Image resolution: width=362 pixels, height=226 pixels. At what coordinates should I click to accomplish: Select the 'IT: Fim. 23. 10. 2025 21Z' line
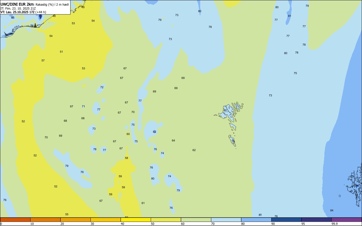tap(18, 8)
